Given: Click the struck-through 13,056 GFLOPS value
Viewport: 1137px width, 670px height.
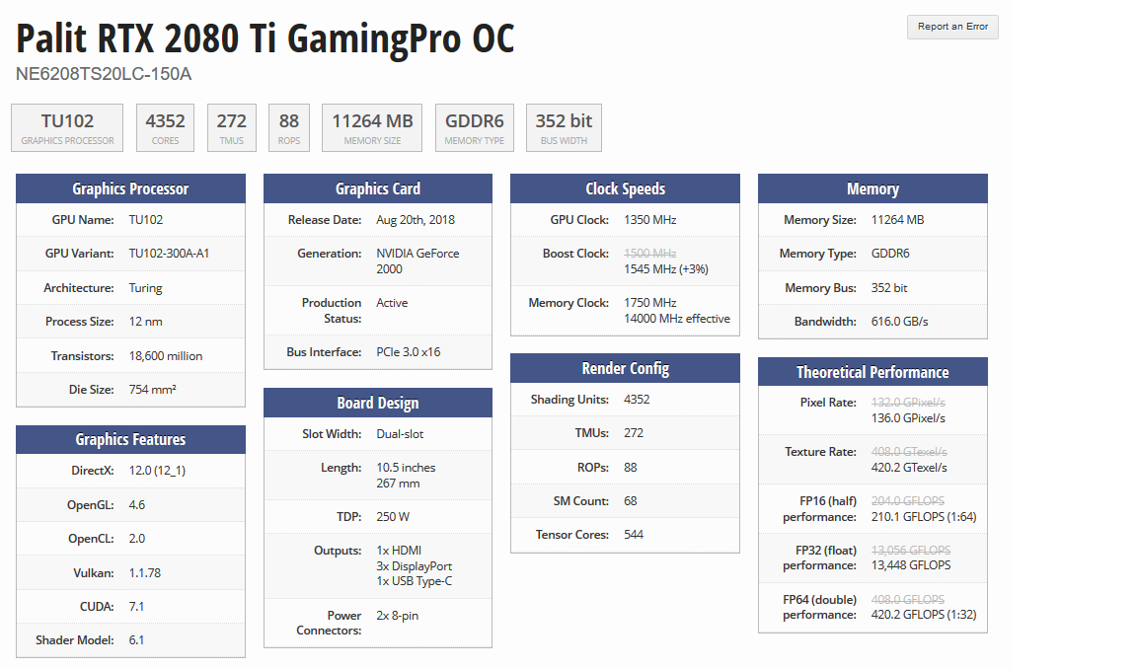Looking at the screenshot, I should (911, 551).
